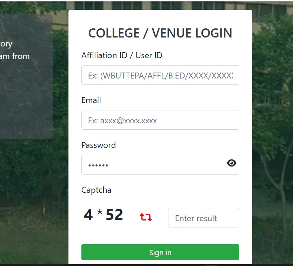Image resolution: width=293 pixels, height=266 pixels.
Task: Click the "COLLEGE / VENUE LOGIN" heading
Action: [x=160, y=33]
